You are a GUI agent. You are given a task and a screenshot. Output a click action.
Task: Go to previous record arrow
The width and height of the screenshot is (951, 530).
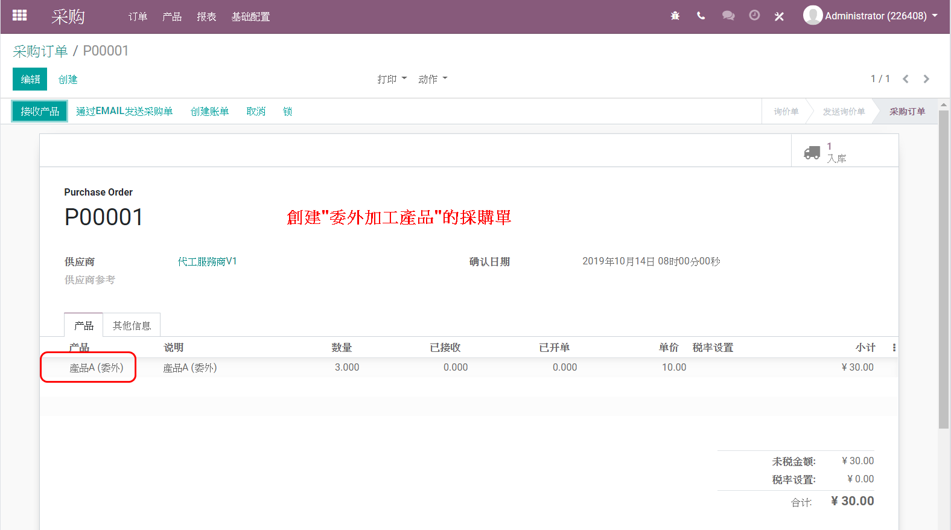click(906, 79)
